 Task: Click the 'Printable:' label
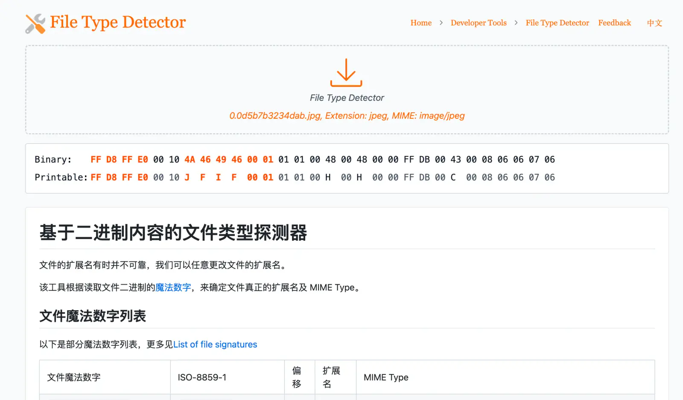61,178
